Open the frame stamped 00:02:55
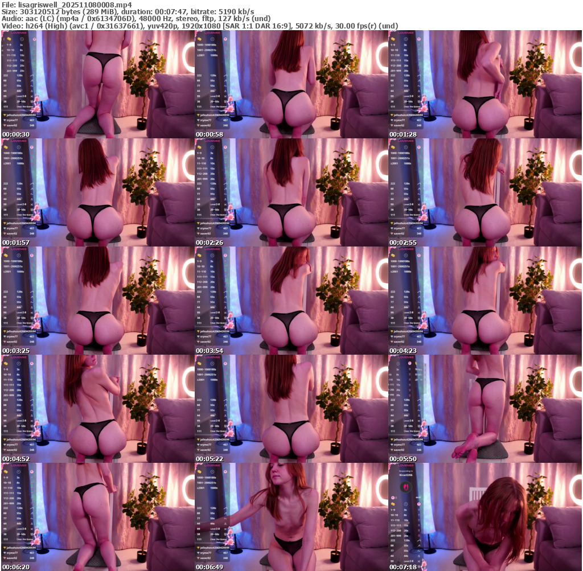The height and width of the screenshot is (571, 583). point(485,192)
